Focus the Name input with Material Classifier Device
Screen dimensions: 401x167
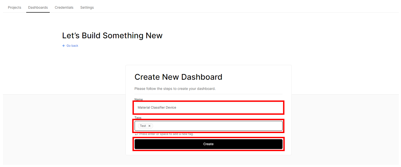click(208, 107)
